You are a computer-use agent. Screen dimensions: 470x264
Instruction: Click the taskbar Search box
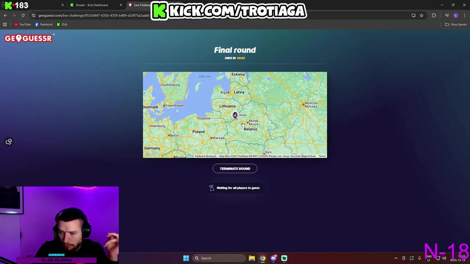(219, 258)
